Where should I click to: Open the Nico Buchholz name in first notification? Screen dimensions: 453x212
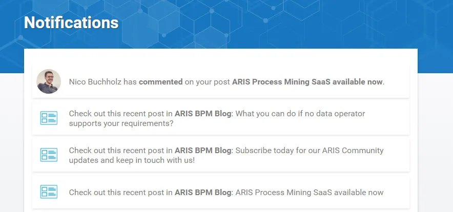click(x=95, y=82)
